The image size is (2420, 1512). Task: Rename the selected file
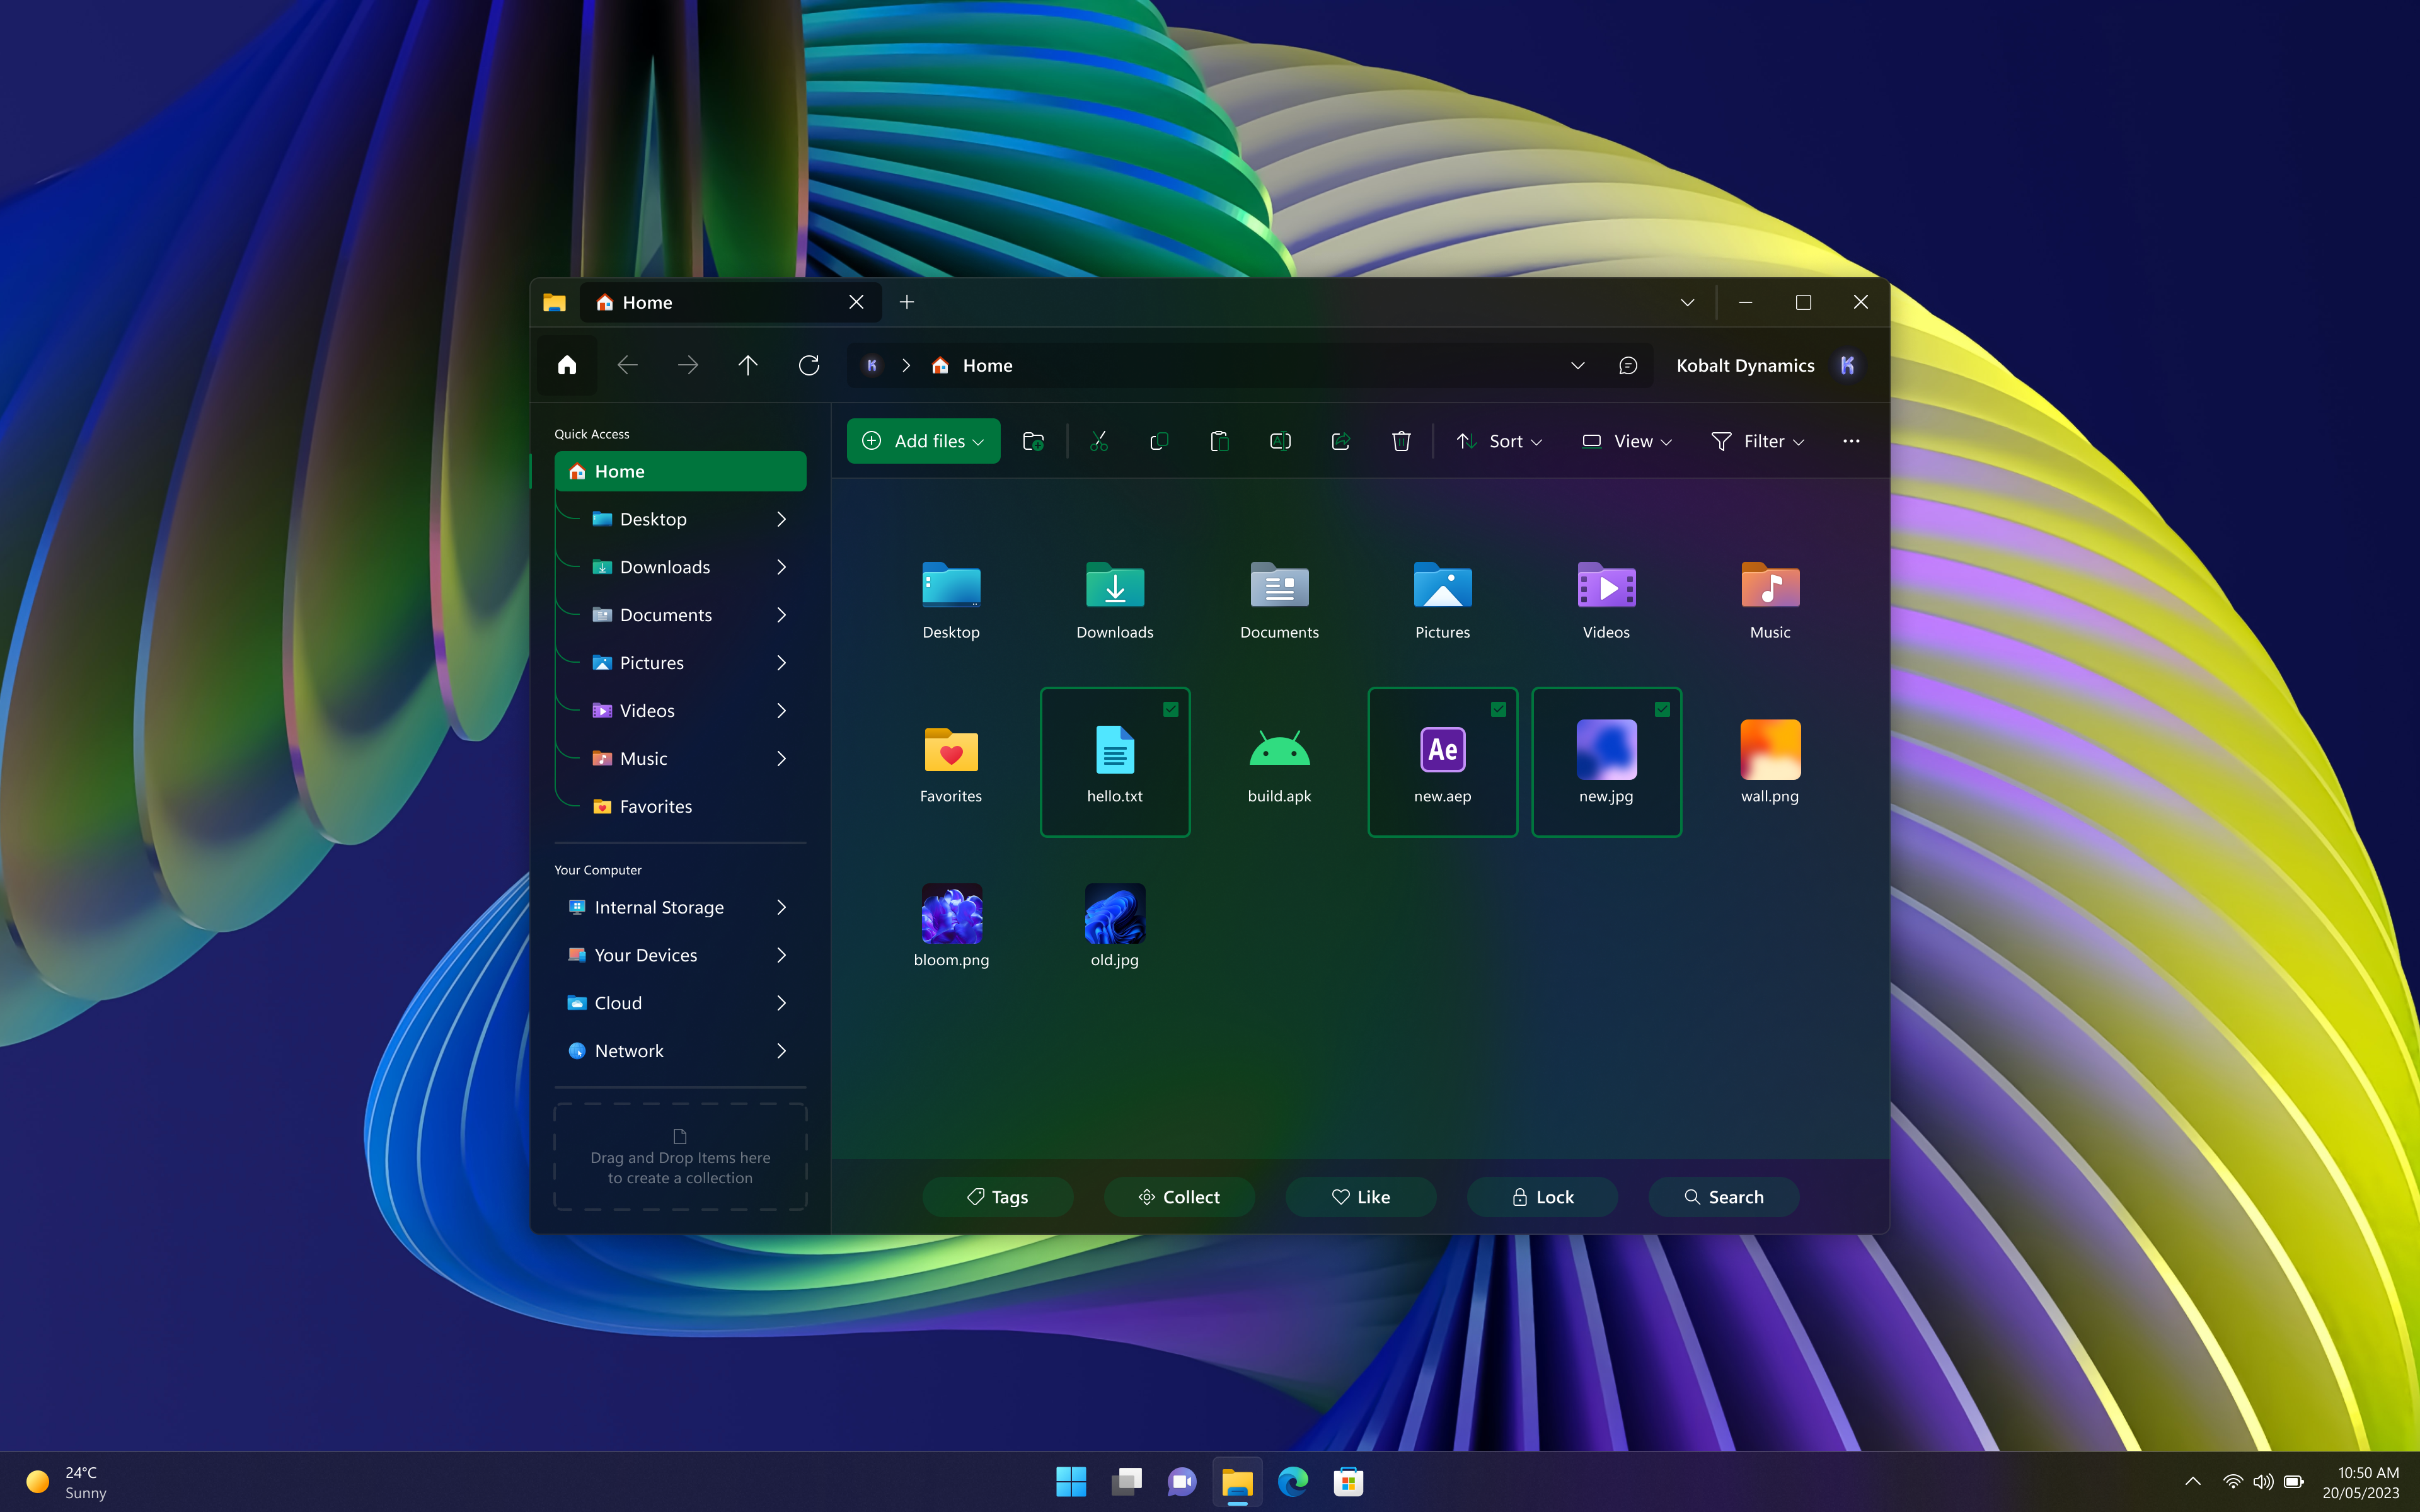[1280, 440]
